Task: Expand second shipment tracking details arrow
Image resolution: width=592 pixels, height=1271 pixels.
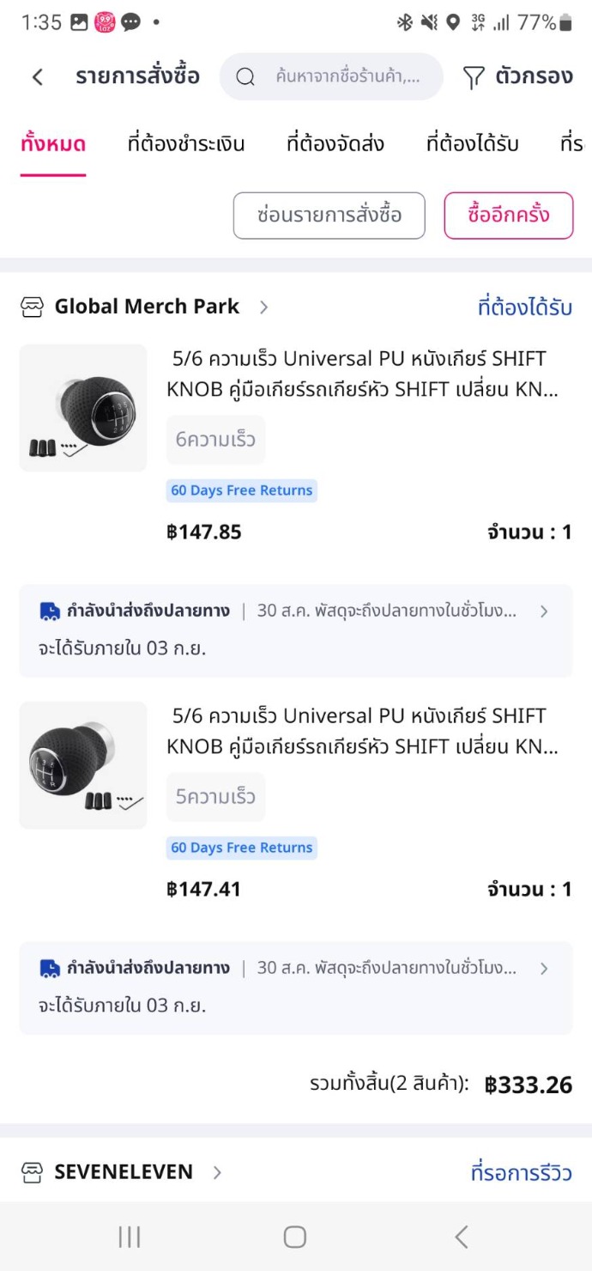Action: [544, 969]
